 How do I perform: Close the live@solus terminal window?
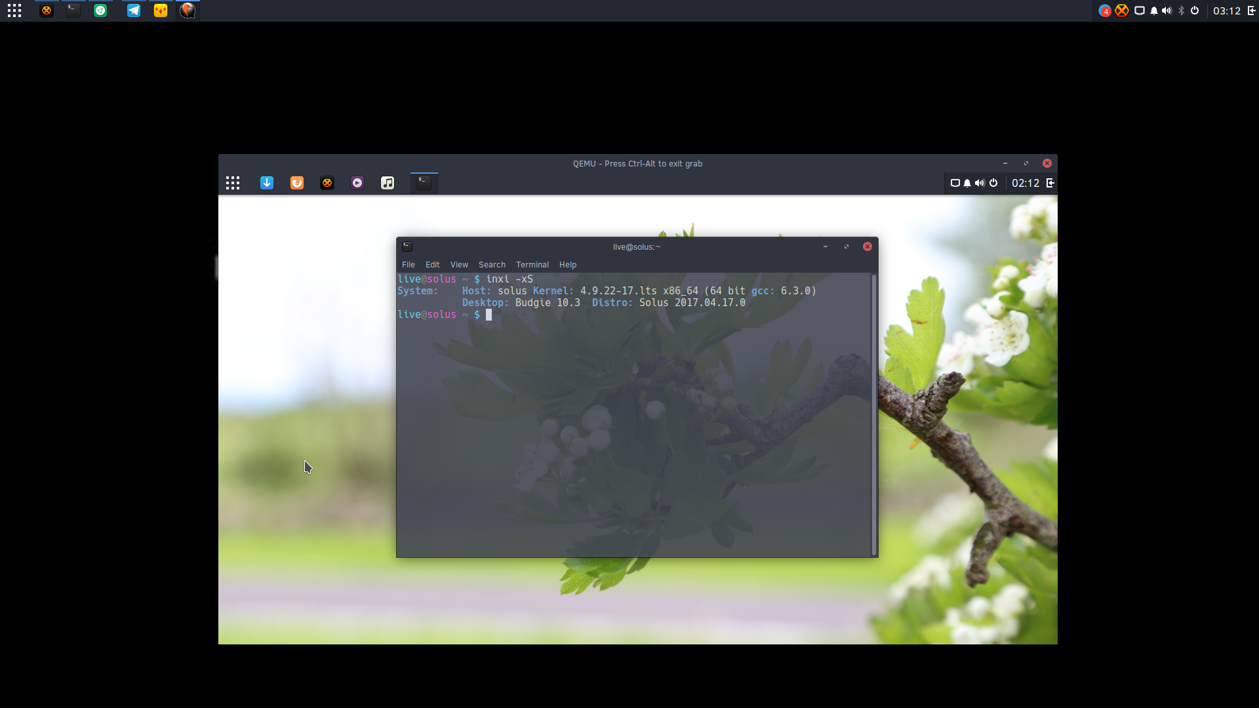(x=868, y=246)
